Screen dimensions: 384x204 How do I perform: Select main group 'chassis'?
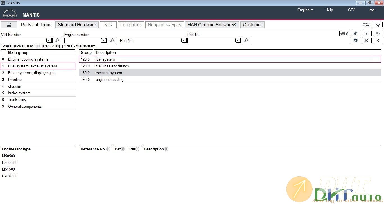[38, 86]
